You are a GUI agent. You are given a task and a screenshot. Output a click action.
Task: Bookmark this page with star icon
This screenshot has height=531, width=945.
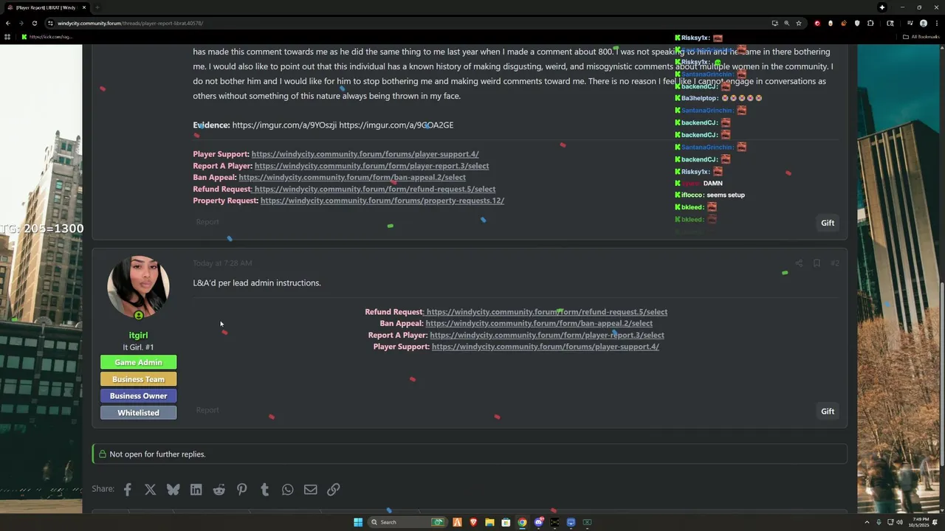coord(799,23)
